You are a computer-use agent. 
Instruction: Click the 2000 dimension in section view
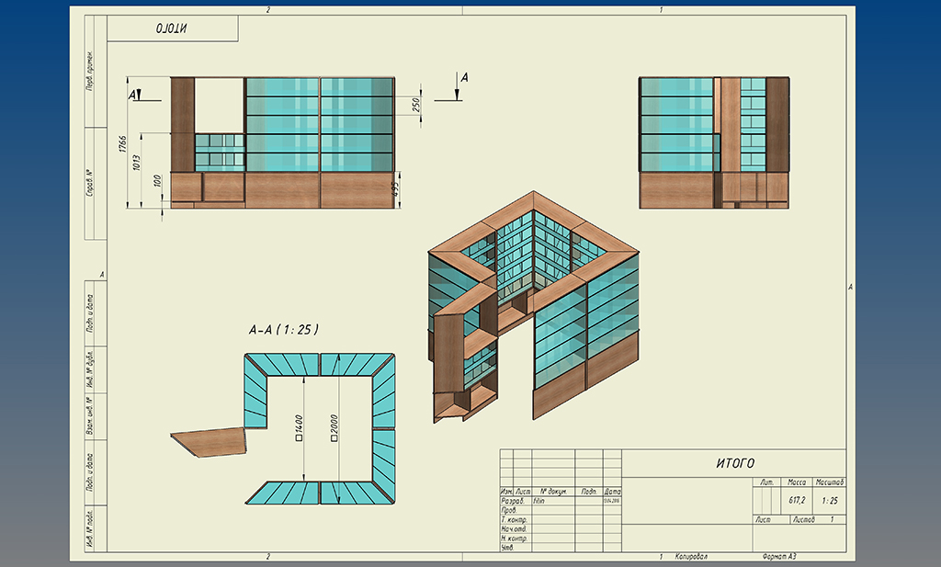335,426
